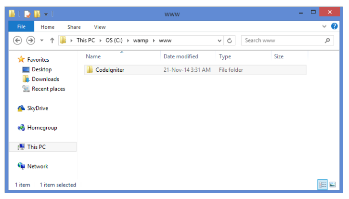Switch to Details view in status bar
Viewport: 349px width, 199px height.
click(x=323, y=185)
